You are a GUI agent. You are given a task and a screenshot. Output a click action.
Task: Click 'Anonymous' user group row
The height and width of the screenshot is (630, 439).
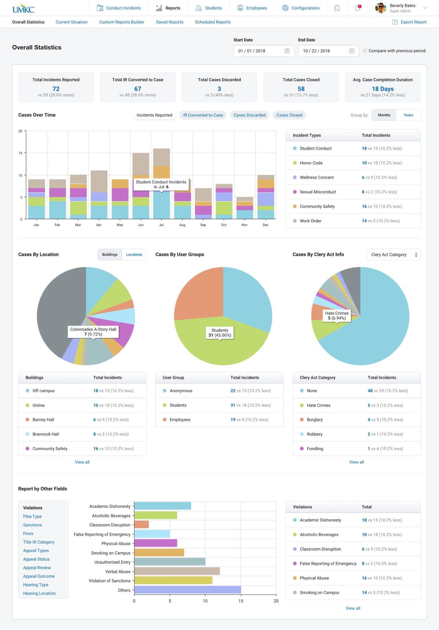tap(219, 391)
